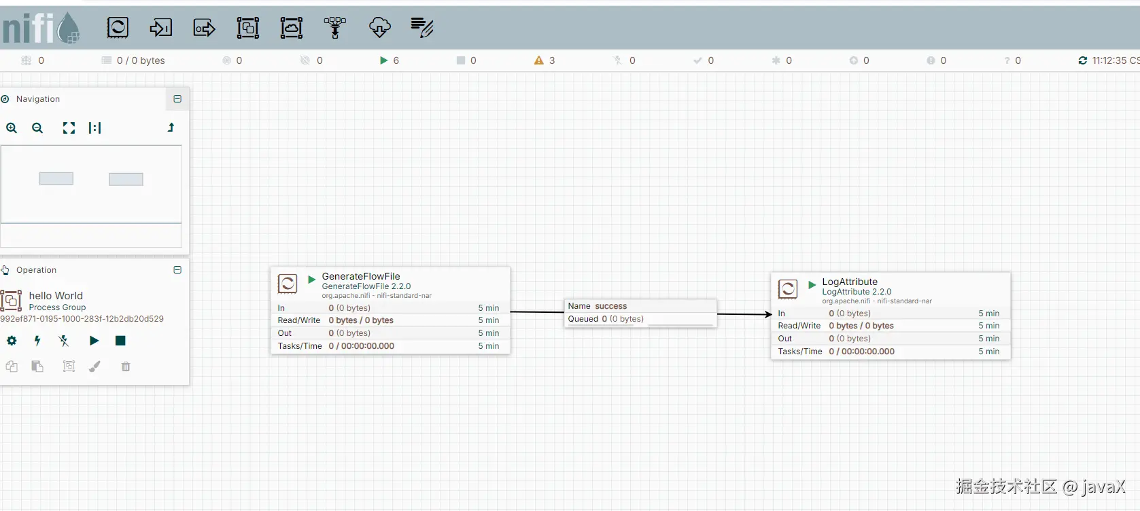This screenshot has height=511, width=1140.
Task: Select the Import from Registry cloud icon
Action: (x=380, y=28)
